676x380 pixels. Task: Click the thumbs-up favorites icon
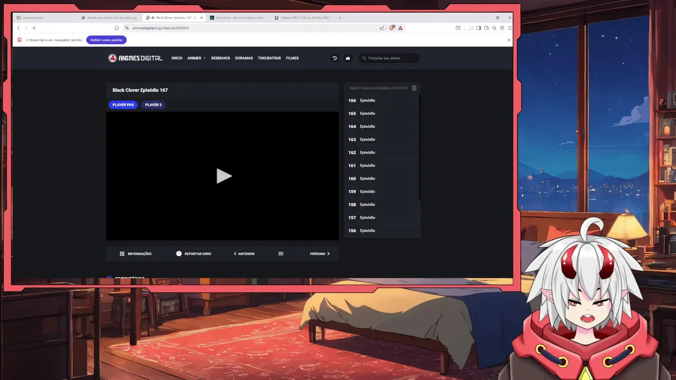[x=348, y=58]
